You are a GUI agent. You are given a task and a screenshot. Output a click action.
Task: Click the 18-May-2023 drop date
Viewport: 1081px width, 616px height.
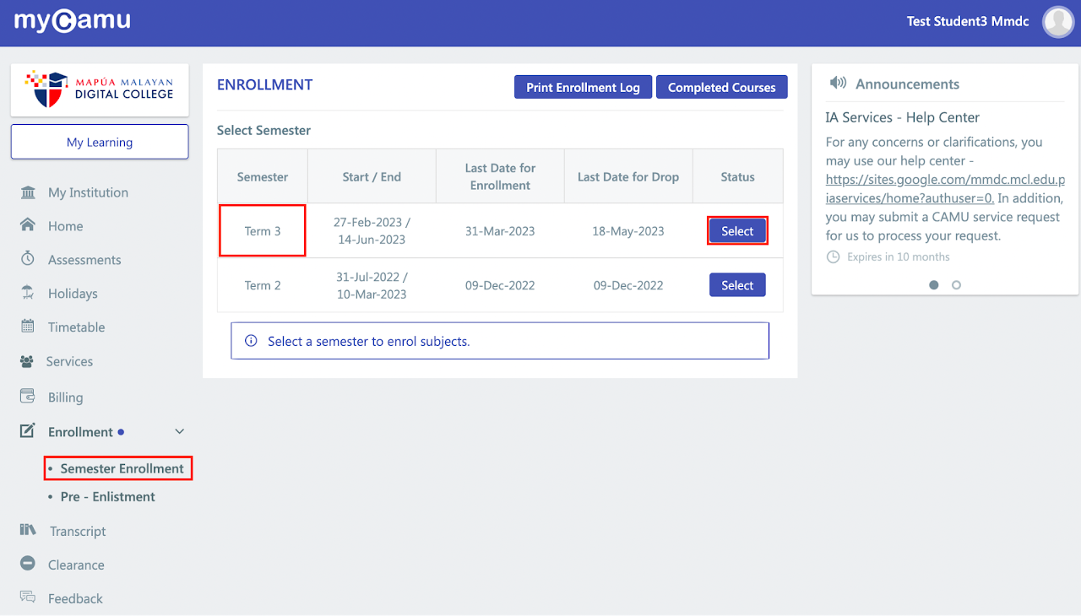628,231
